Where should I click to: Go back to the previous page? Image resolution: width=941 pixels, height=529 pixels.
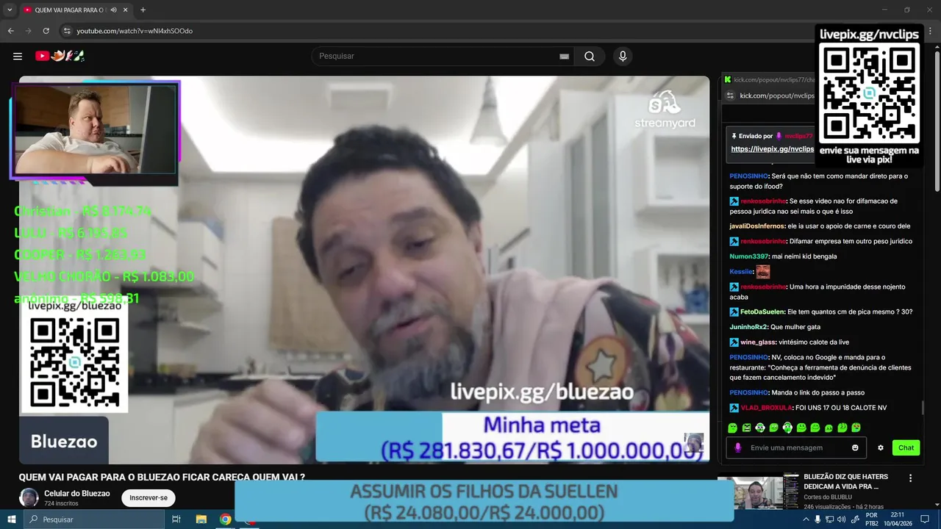coord(11,31)
